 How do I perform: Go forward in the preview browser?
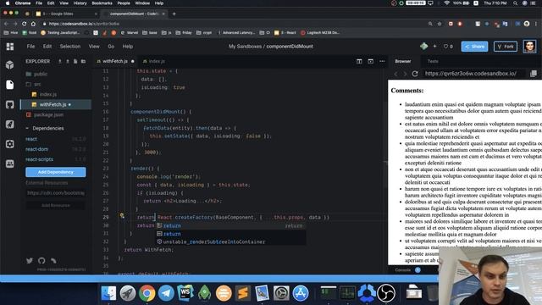[x=405, y=74]
